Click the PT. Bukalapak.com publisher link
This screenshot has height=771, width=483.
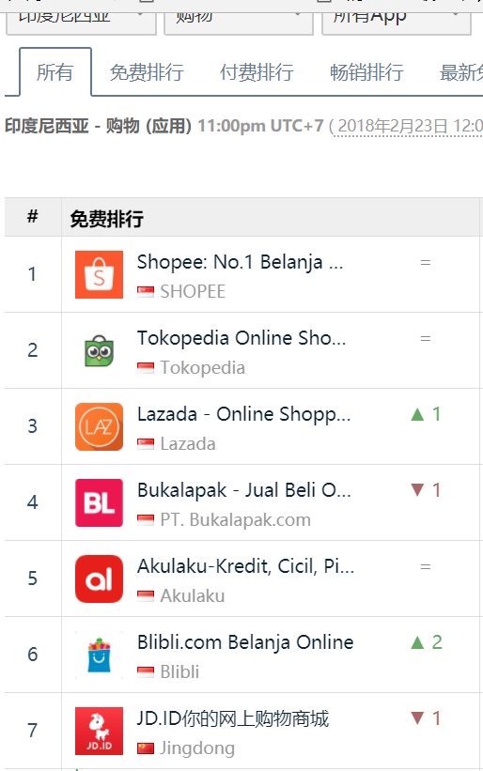point(236,519)
